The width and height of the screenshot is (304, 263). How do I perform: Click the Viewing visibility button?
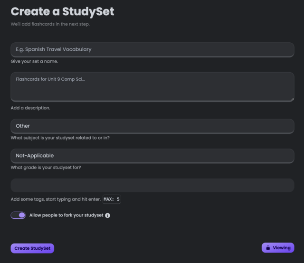click(x=278, y=248)
